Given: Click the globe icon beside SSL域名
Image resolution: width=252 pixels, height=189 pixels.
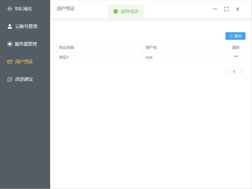Looking at the screenshot, I should (10, 9).
